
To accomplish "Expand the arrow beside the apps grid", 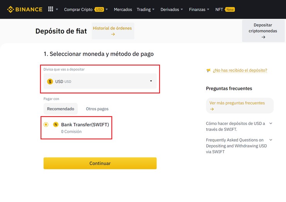I will 57,9.
